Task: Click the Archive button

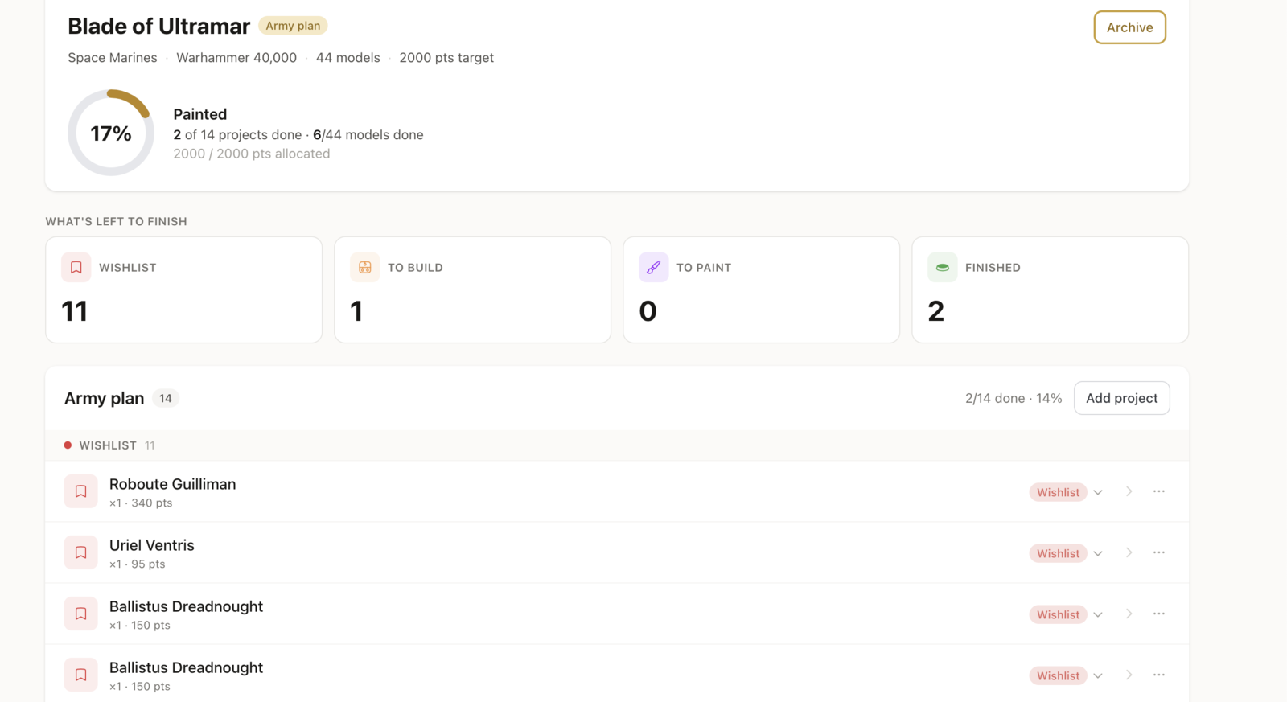Action: [x=1129, y=27]
